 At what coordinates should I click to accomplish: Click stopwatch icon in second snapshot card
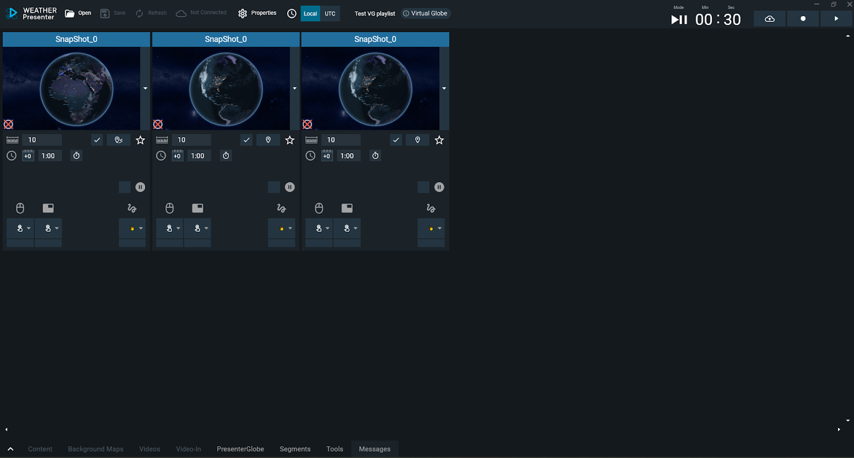226,156
